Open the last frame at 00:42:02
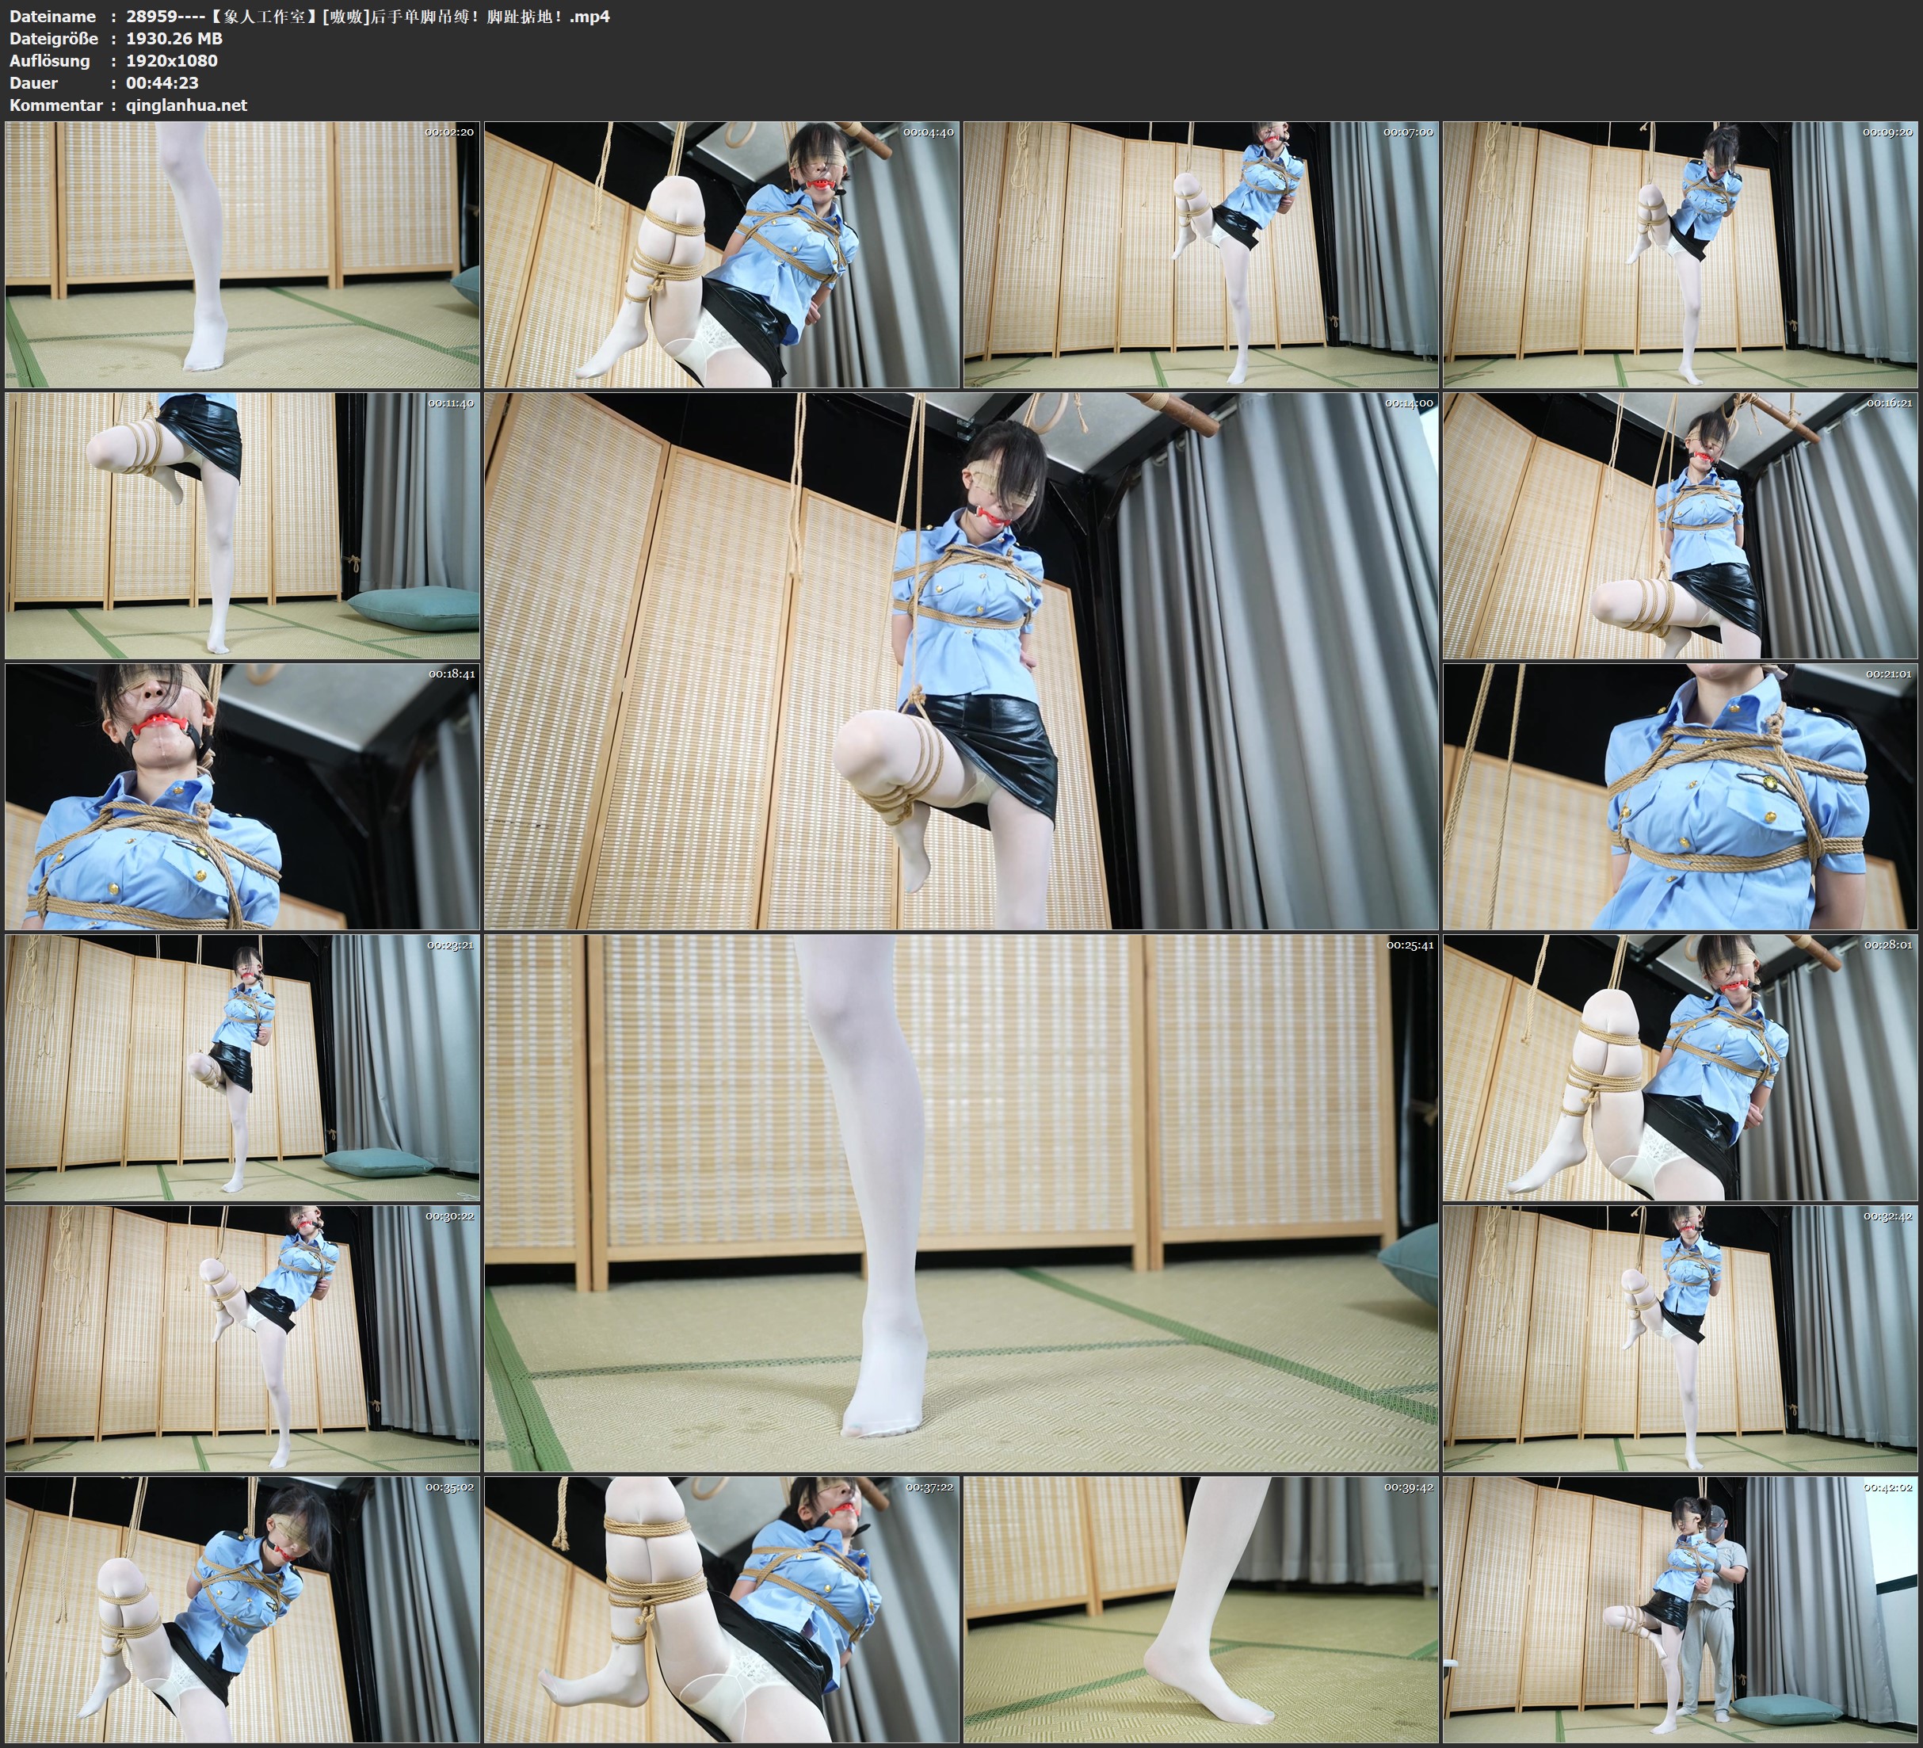Screen dimensions: 1923x1748 pyautogui.click(x=1679, y=1609)
